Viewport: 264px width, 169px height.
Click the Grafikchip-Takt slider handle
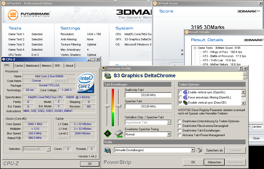point(107,106)
